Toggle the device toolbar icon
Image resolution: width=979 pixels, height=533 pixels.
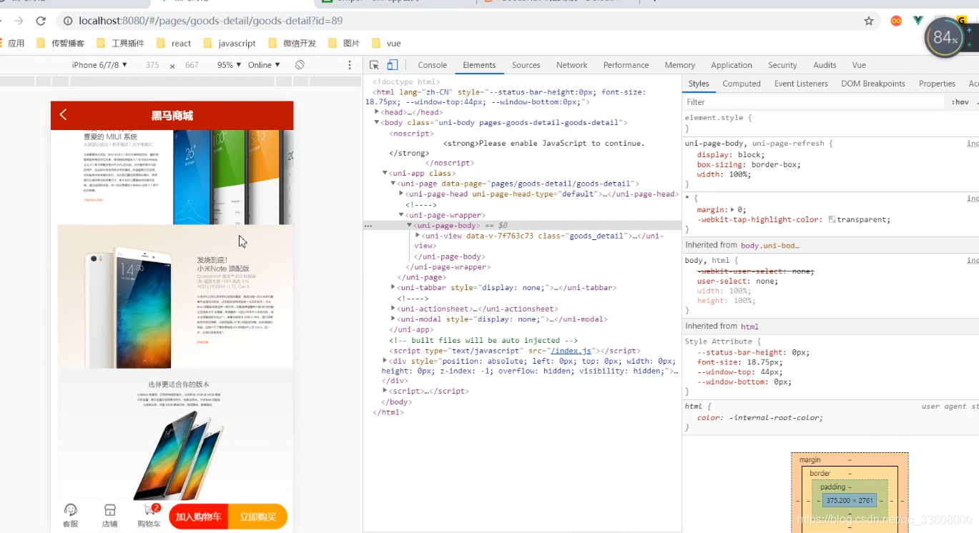click(x=392, y=65)
